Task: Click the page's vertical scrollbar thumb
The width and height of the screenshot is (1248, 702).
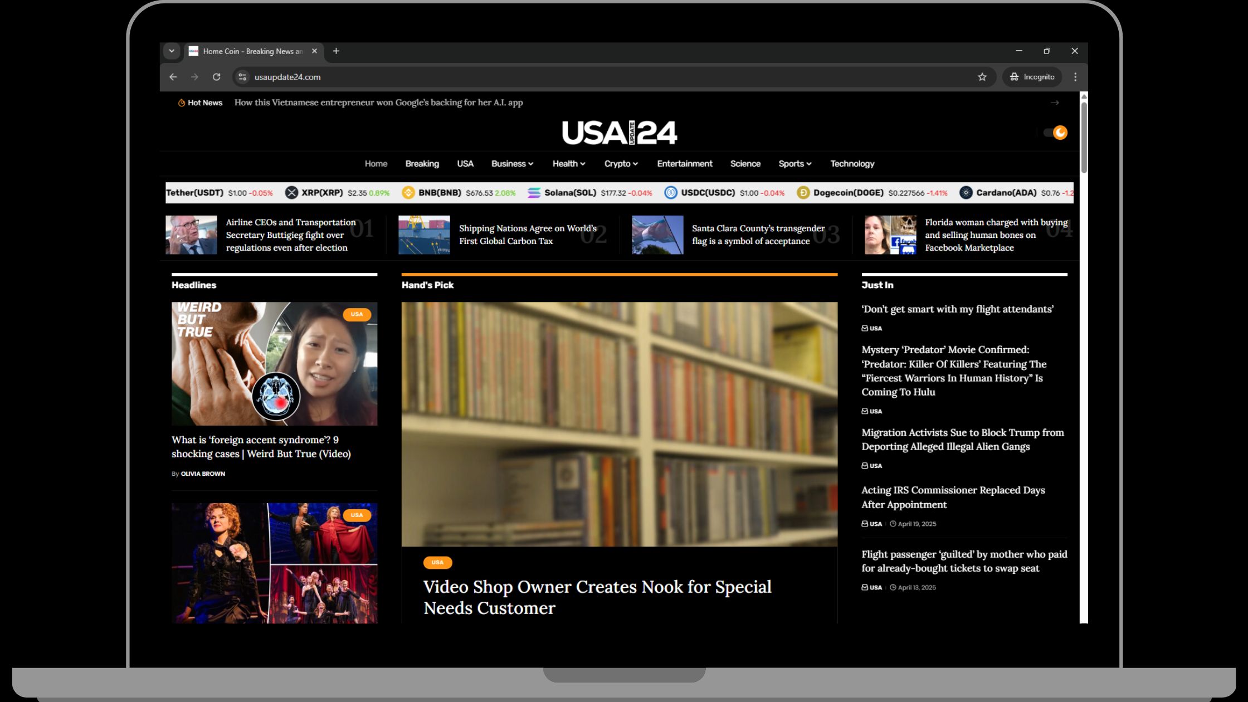Action: pyautogui.click(x=1084, y=136)
